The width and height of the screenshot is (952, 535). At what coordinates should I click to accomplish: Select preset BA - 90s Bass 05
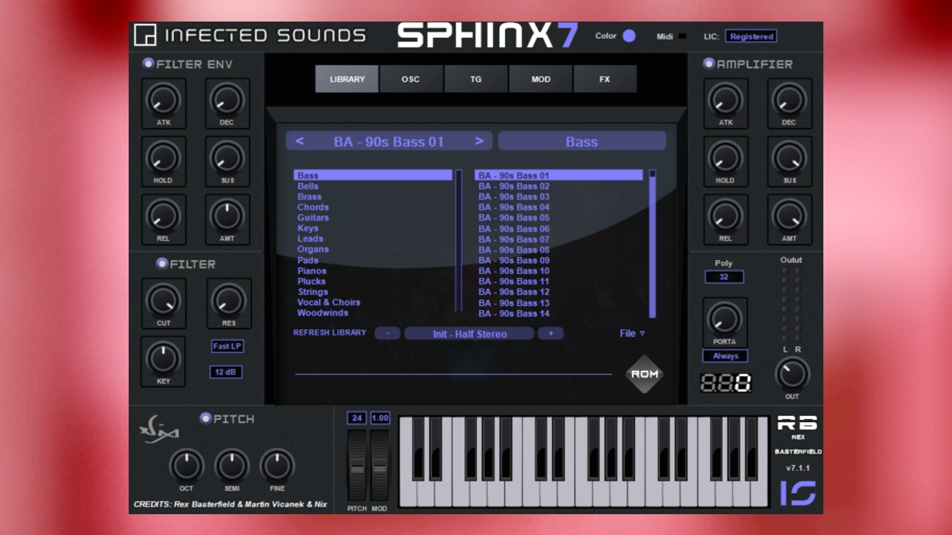[x=514, y=218]
